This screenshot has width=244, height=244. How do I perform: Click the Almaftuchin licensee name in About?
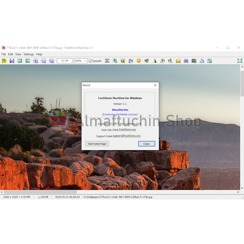tap(120, 110)
